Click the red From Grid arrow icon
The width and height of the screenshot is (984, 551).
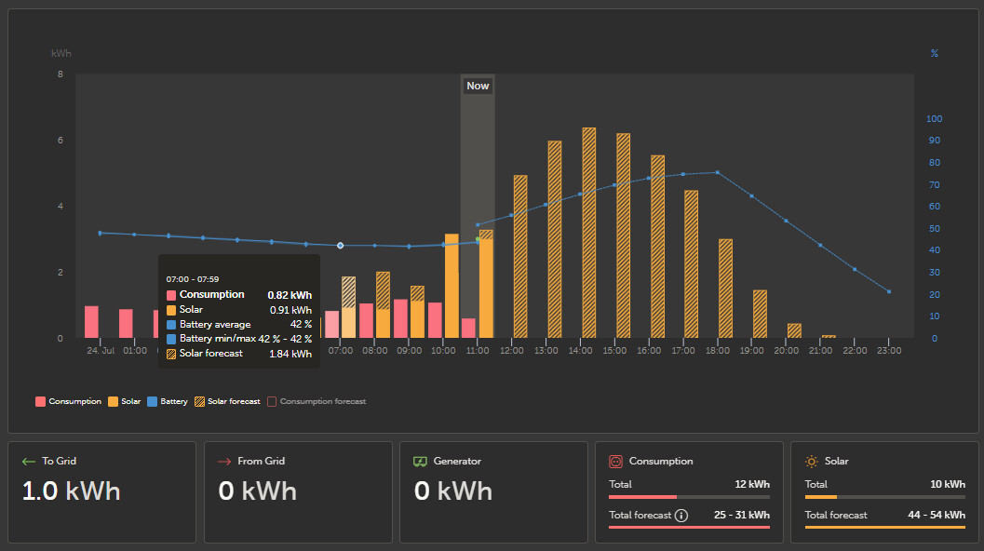[223, 462]
